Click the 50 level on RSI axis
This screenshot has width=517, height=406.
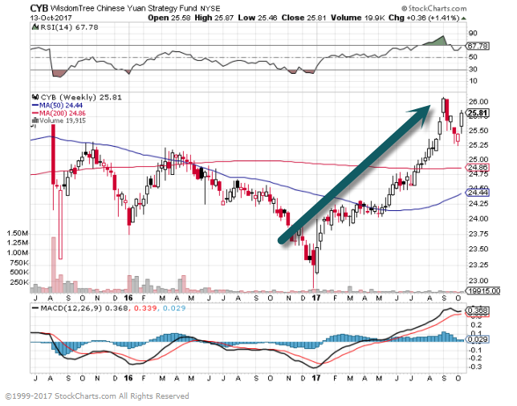(473, 57)
